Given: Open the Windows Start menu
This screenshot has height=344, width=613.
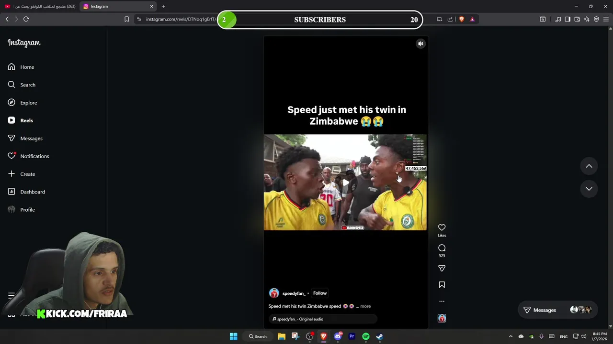Looking at the screenshot, I should tap(233, 336).
